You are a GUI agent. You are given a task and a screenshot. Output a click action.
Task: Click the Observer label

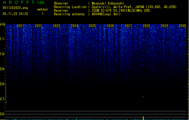(61, 3)
